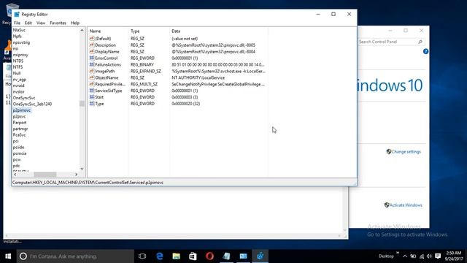The image size is (467, 263).
Task: Select the Type DWORD value icon
Action: (x=92, y=104)
